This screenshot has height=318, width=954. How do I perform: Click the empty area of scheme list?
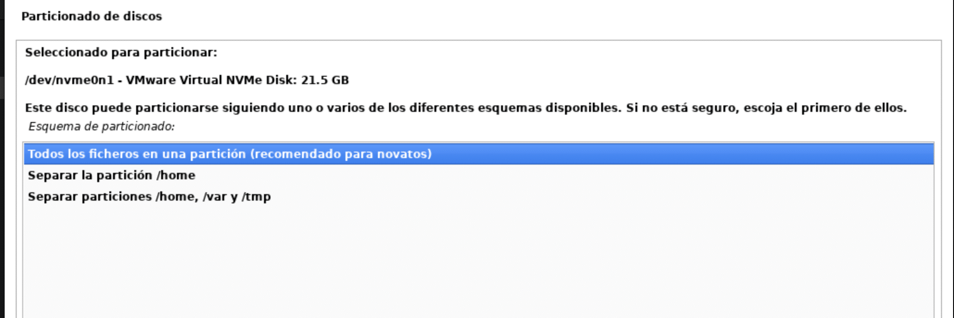point(477,259)
